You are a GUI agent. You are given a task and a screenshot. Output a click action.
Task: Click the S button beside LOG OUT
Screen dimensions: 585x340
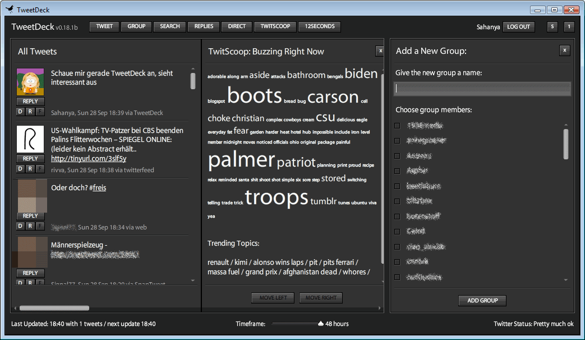(552, 26)
